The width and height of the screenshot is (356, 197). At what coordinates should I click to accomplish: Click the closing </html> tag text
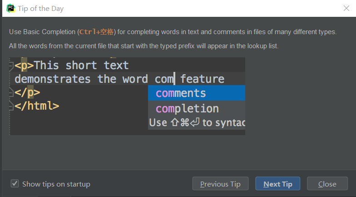[37, 106]
